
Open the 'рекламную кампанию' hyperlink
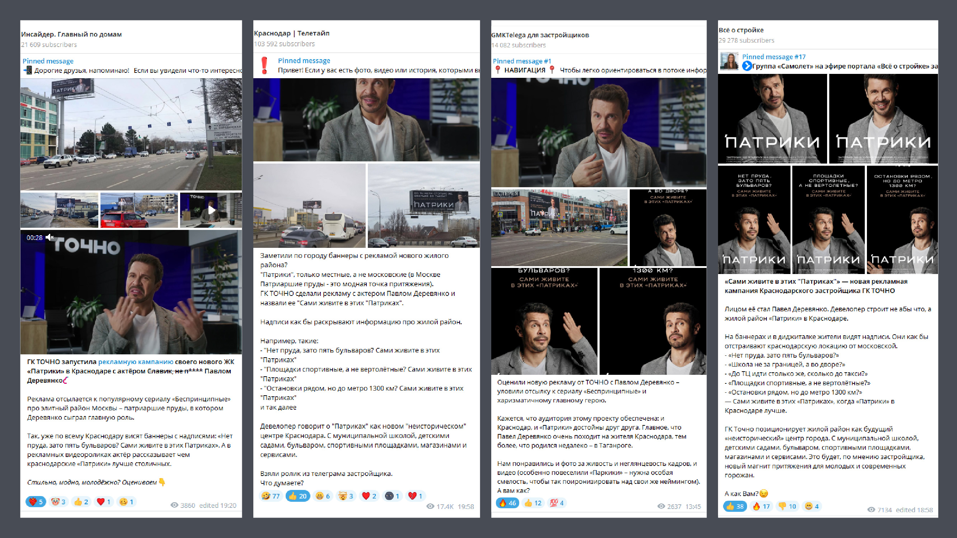point(136,362)
